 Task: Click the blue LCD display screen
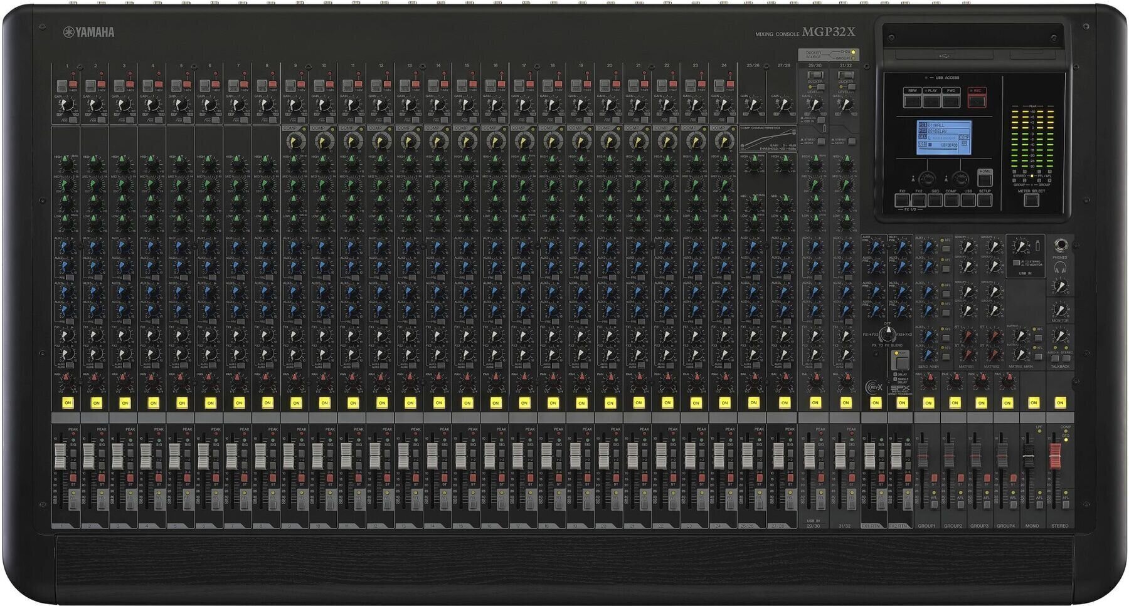pos(943,137)
